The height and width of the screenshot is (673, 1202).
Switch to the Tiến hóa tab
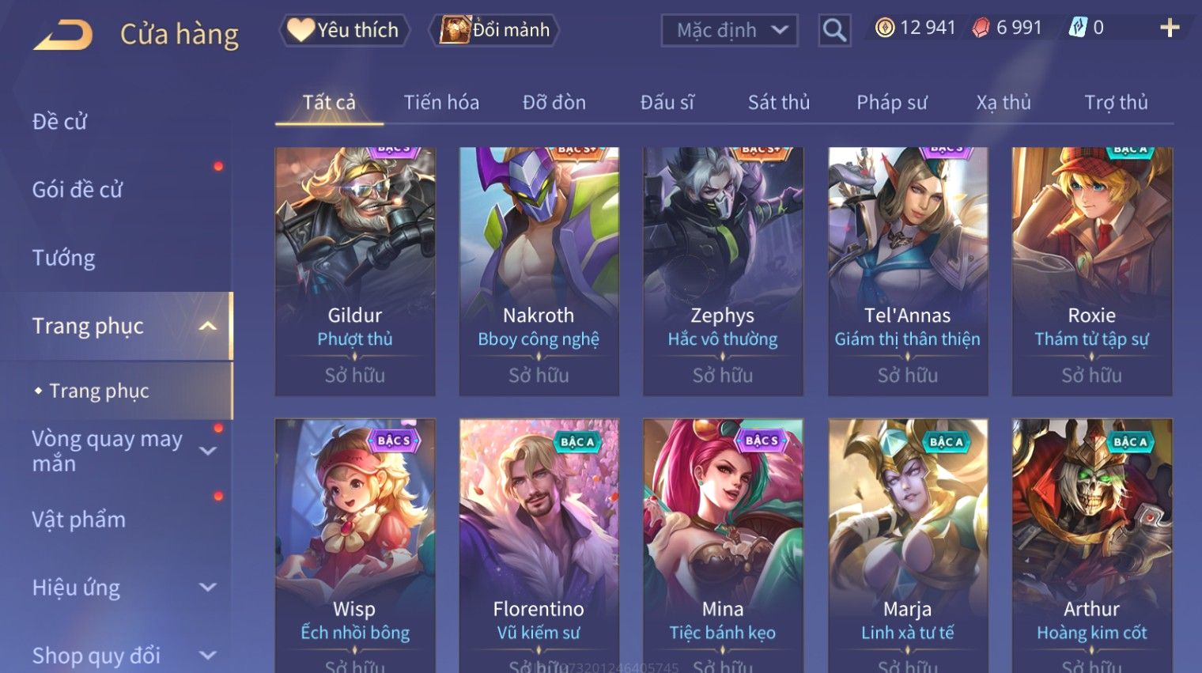click(x=441, y=103)
